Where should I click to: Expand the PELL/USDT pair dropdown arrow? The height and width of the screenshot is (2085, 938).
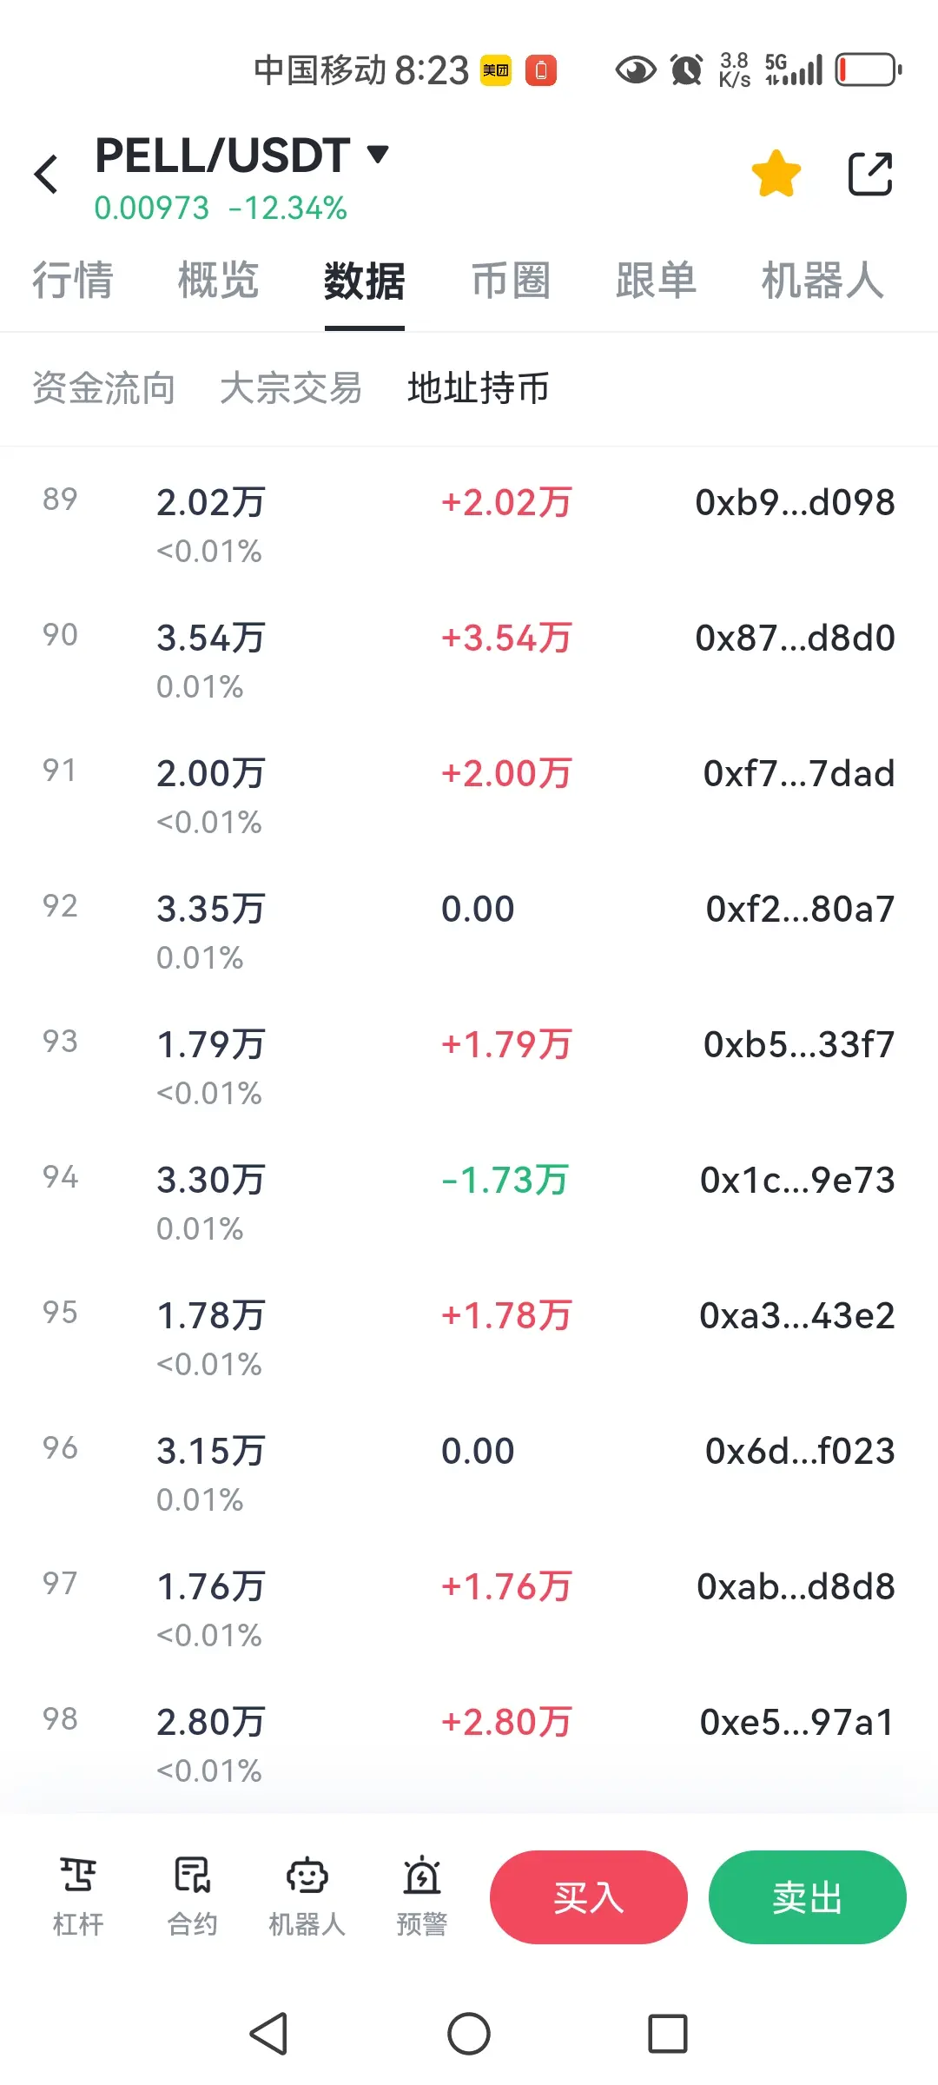pos(378,155)
